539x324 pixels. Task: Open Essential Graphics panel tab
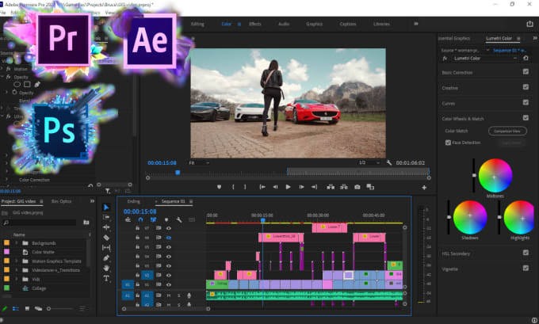454,38
